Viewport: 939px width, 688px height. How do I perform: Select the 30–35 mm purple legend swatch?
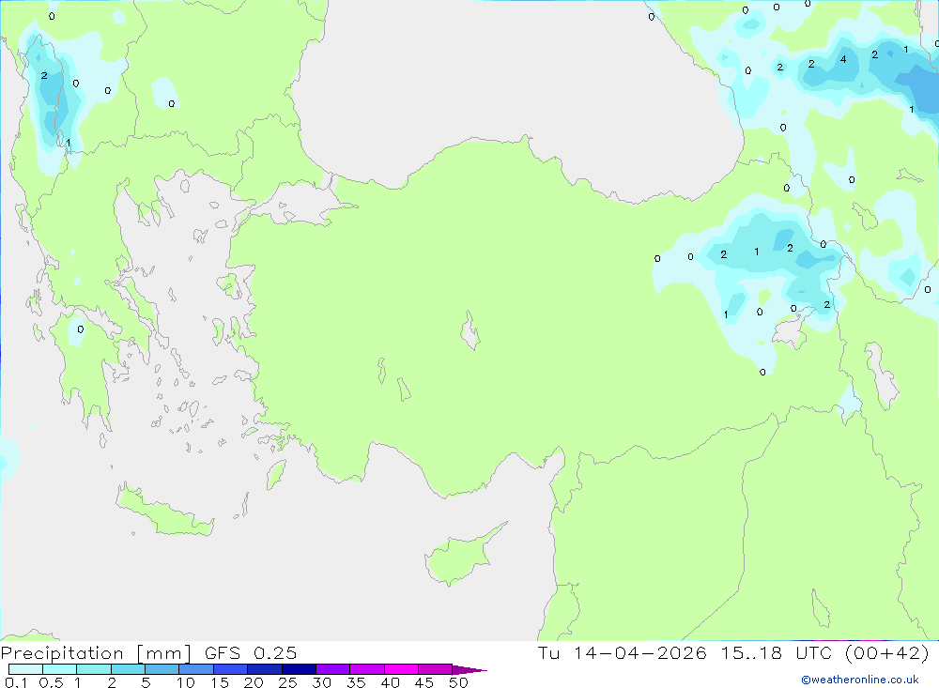coord(333,669)
